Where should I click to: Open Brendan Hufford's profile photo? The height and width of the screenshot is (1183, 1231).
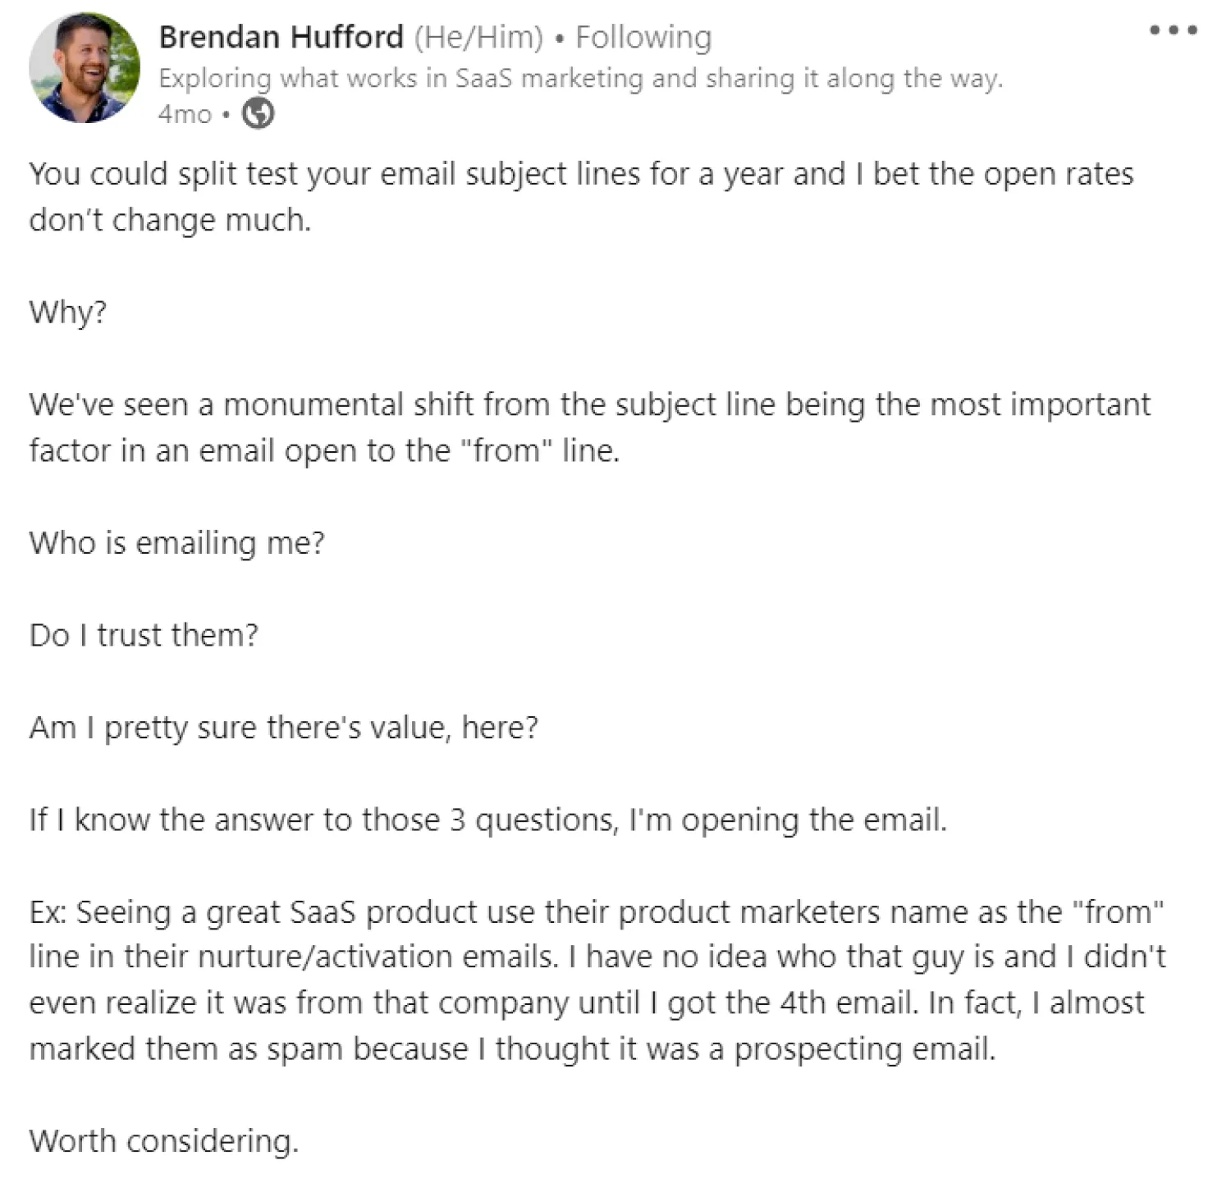pos(85,68)
